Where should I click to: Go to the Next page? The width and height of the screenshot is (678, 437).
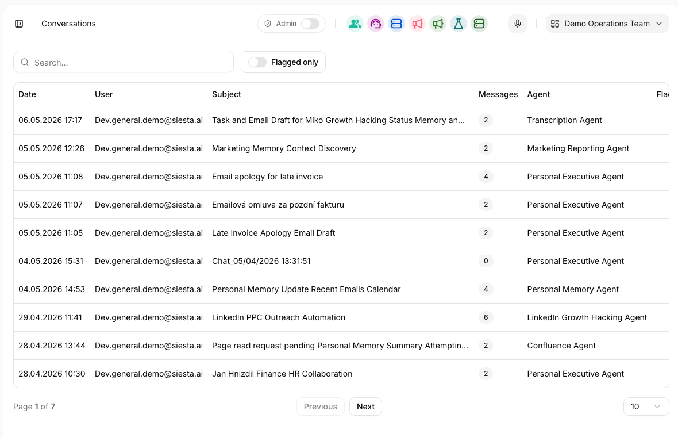pos(365,407)
